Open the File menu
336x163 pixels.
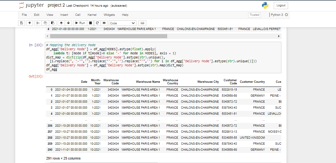[x=24, y=15]
